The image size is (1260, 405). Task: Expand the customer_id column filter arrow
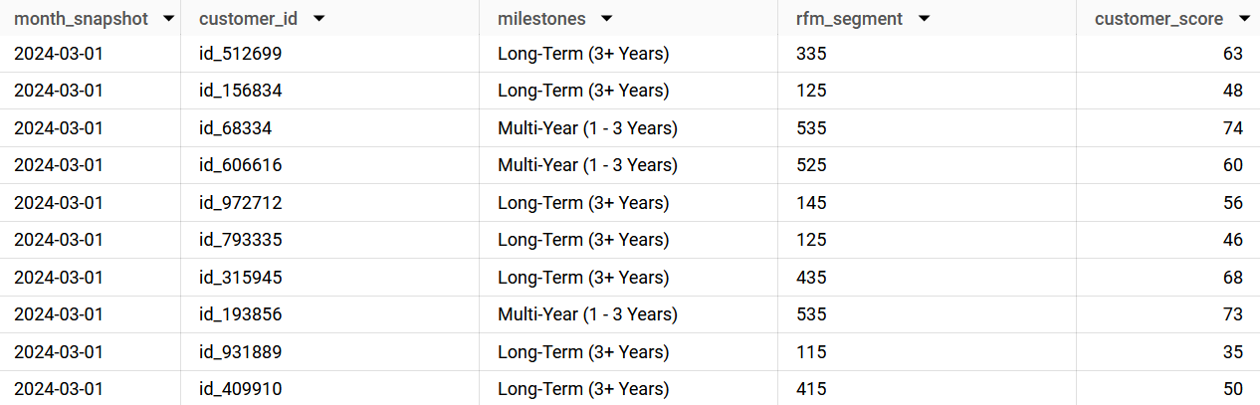(x=318, y=19)
